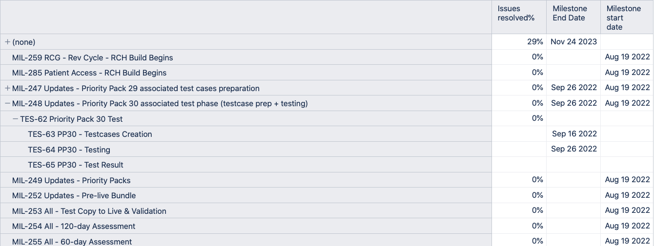
Task: Select MIL-252 Pre-live Bundle row
Action: (74, 196)
